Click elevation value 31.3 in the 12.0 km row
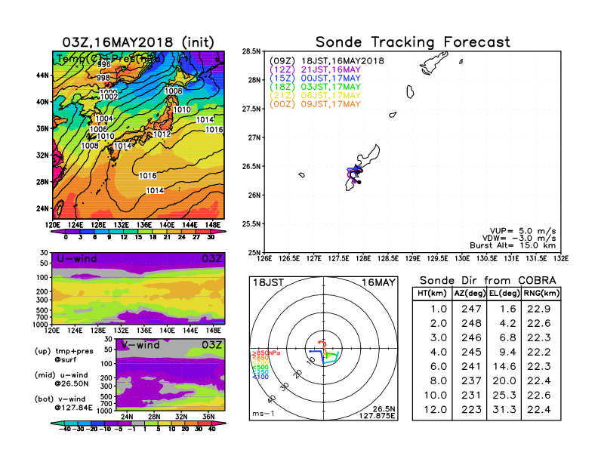 point(504,410)
